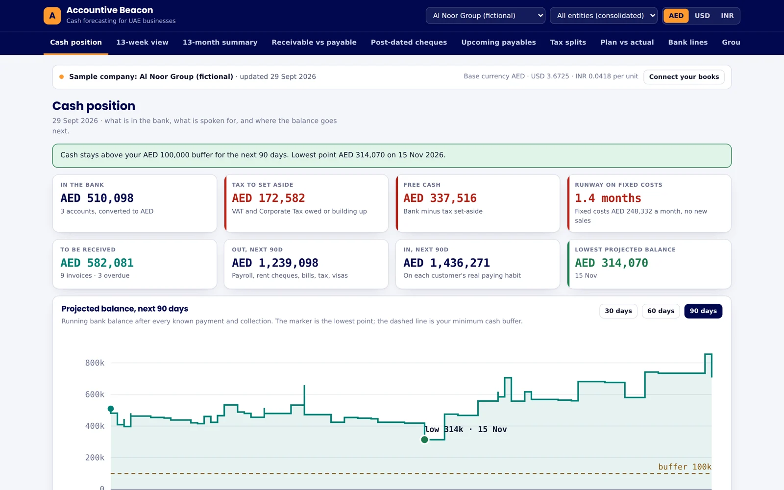Switch currency to USD
This screenshot has width=784, height=490.
point(702,16)
